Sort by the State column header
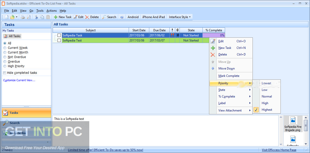Viewport: 310px width, 153px height. tap(191, 30)
